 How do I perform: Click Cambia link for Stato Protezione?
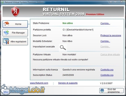point(105,23)
